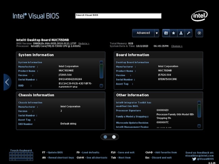Click the camera screenshot icon

(x=166, y=33)
